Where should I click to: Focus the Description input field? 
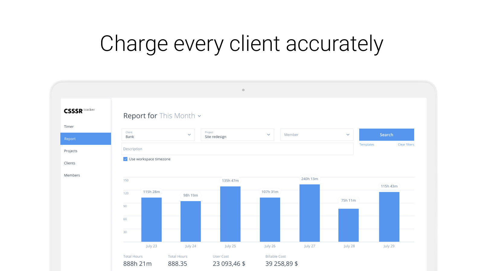(x=237, y=149)
